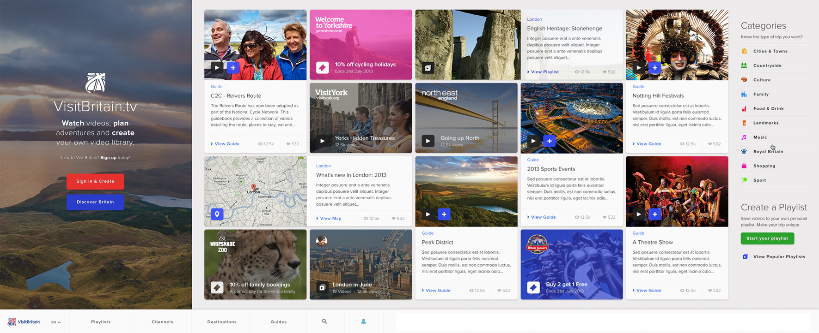The image size is (819, 333).
Task: Open the Channels menu item
Action: click(162, 322)
